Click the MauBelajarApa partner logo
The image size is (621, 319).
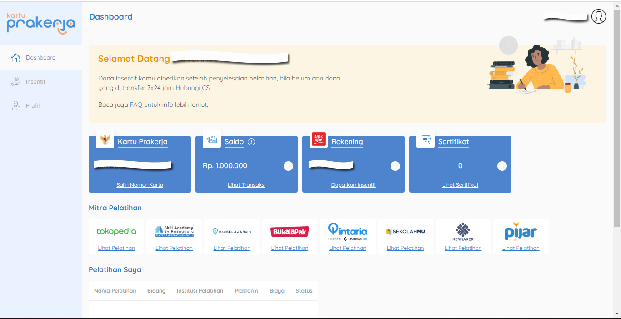point(232,231)
